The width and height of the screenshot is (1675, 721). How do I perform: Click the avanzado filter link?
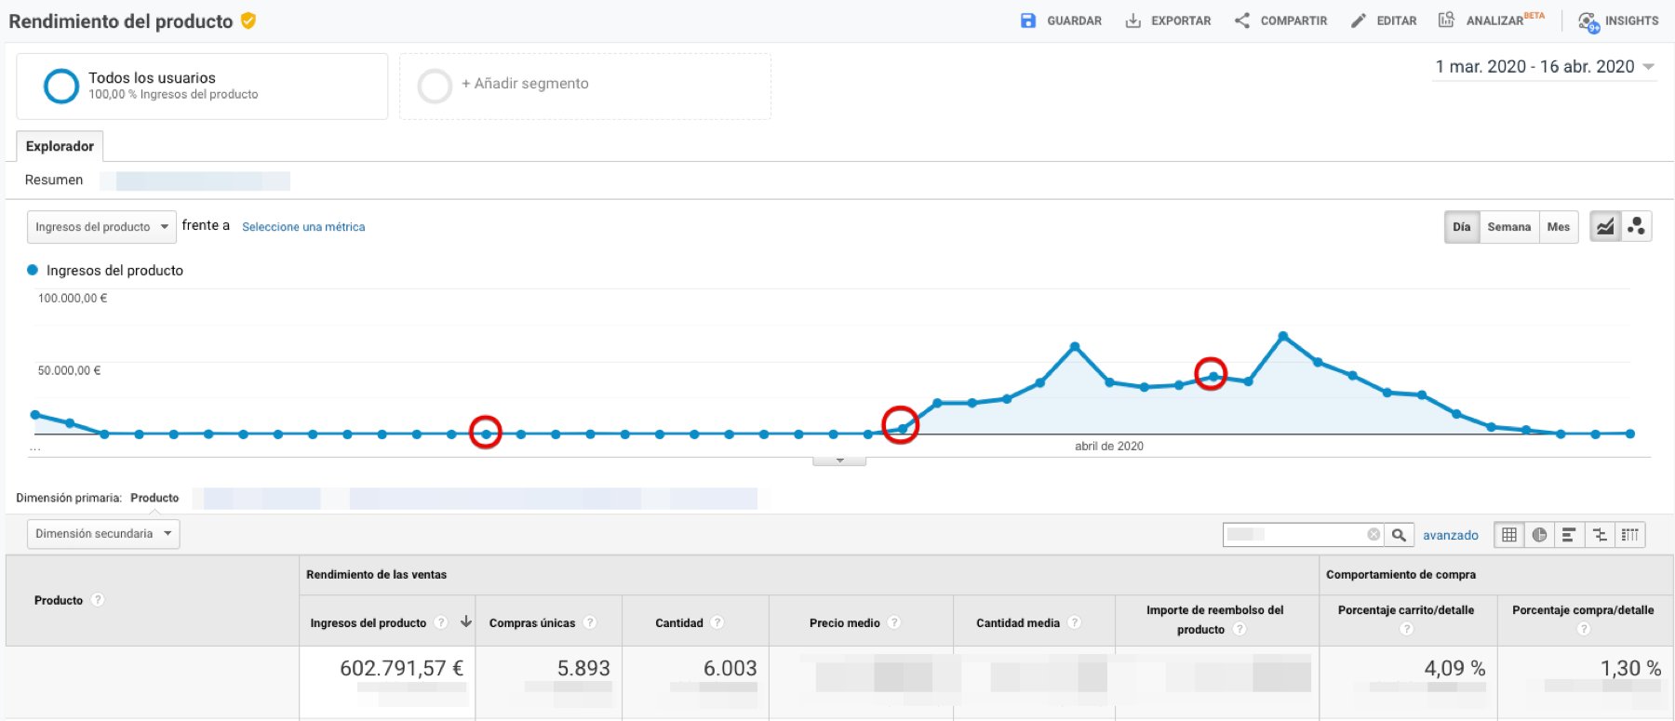[x=1450, y=535]
